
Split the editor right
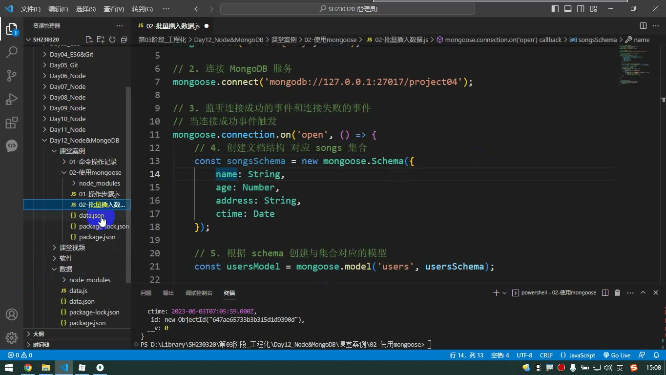643,26
